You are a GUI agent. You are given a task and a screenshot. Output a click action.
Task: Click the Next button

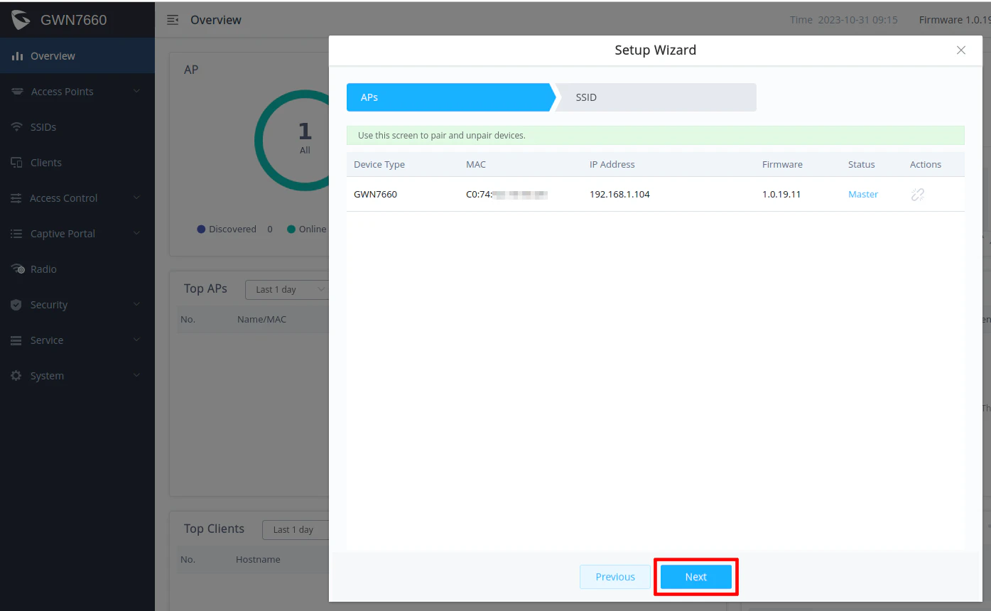(x=696, y=577)
